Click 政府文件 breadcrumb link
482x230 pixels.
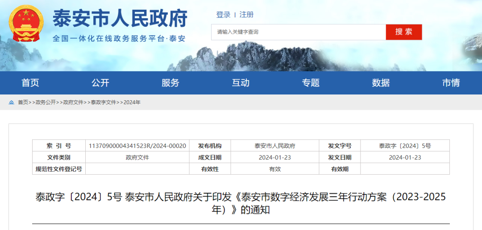73,103
